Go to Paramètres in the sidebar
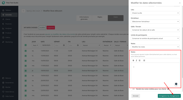The width and height of the screenshot is (183, 100). pos(9,83)
